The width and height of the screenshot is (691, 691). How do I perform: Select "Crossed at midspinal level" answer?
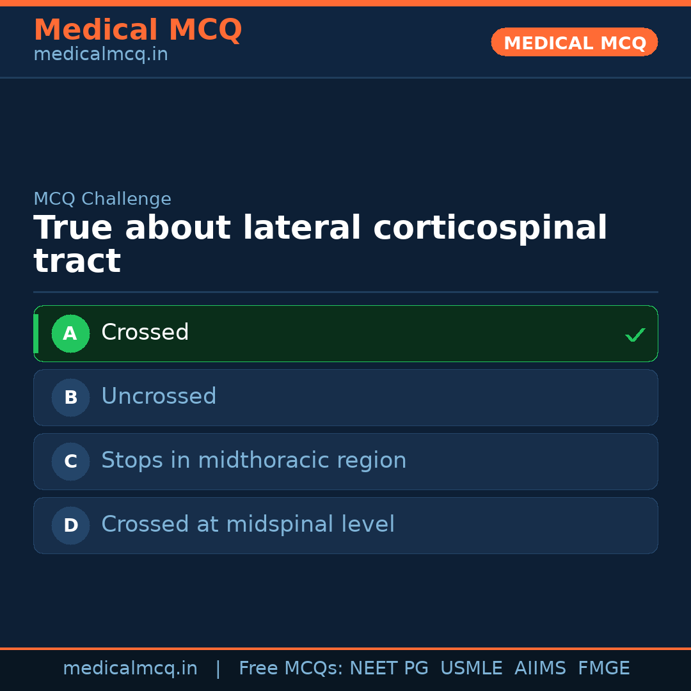click(248, 525)
